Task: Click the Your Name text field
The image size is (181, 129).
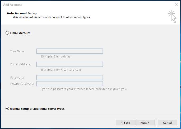Action: coord(70,51)
